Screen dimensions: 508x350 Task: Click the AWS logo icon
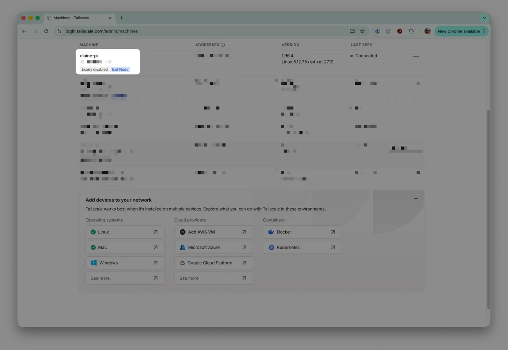(x=182, y=232)
